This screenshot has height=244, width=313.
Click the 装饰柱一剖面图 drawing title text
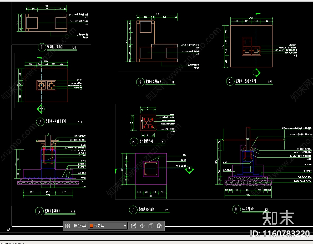click(55, 47)
